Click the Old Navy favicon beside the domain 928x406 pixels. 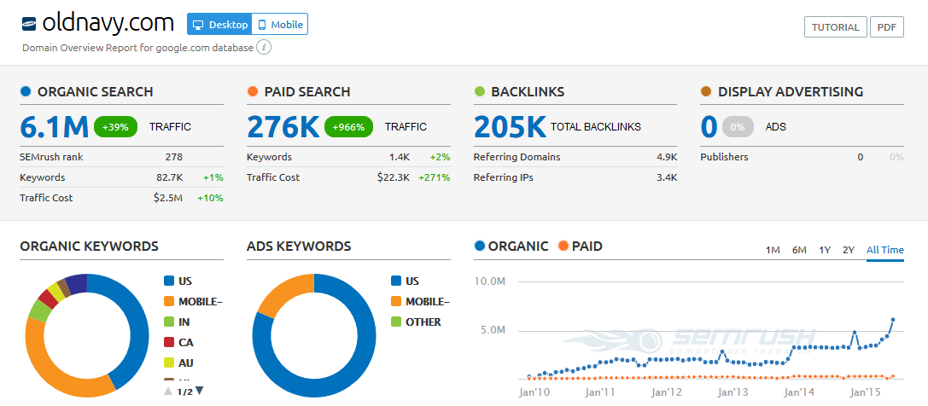[30, 24]
